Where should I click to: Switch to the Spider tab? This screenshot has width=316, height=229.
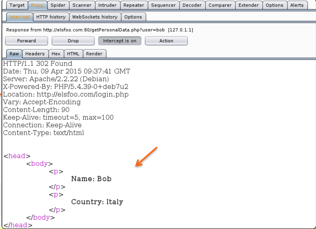click(x=58, y=5)
